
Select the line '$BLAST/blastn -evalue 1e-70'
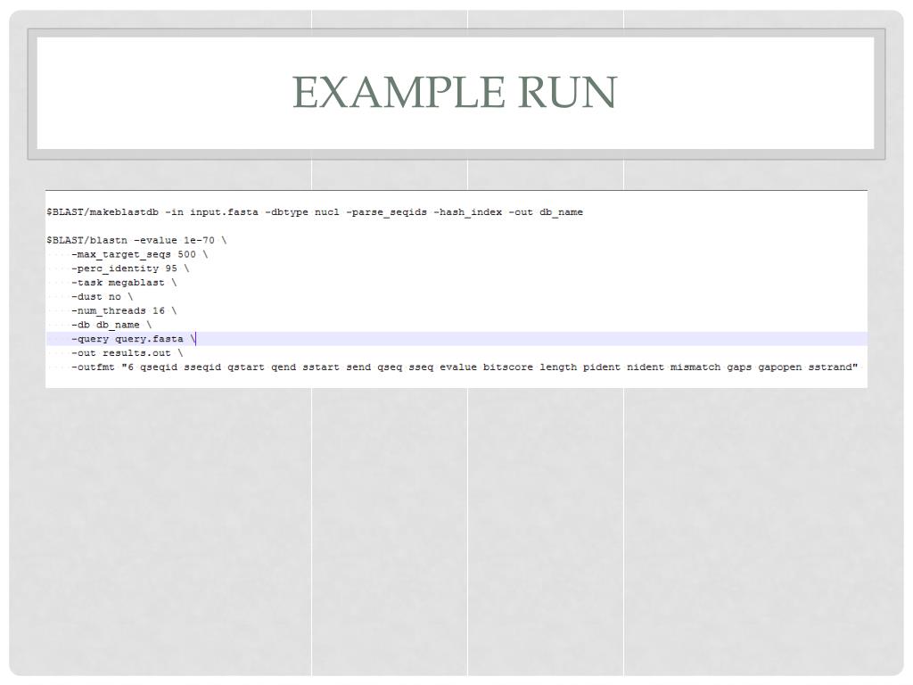tap(136, 240)
